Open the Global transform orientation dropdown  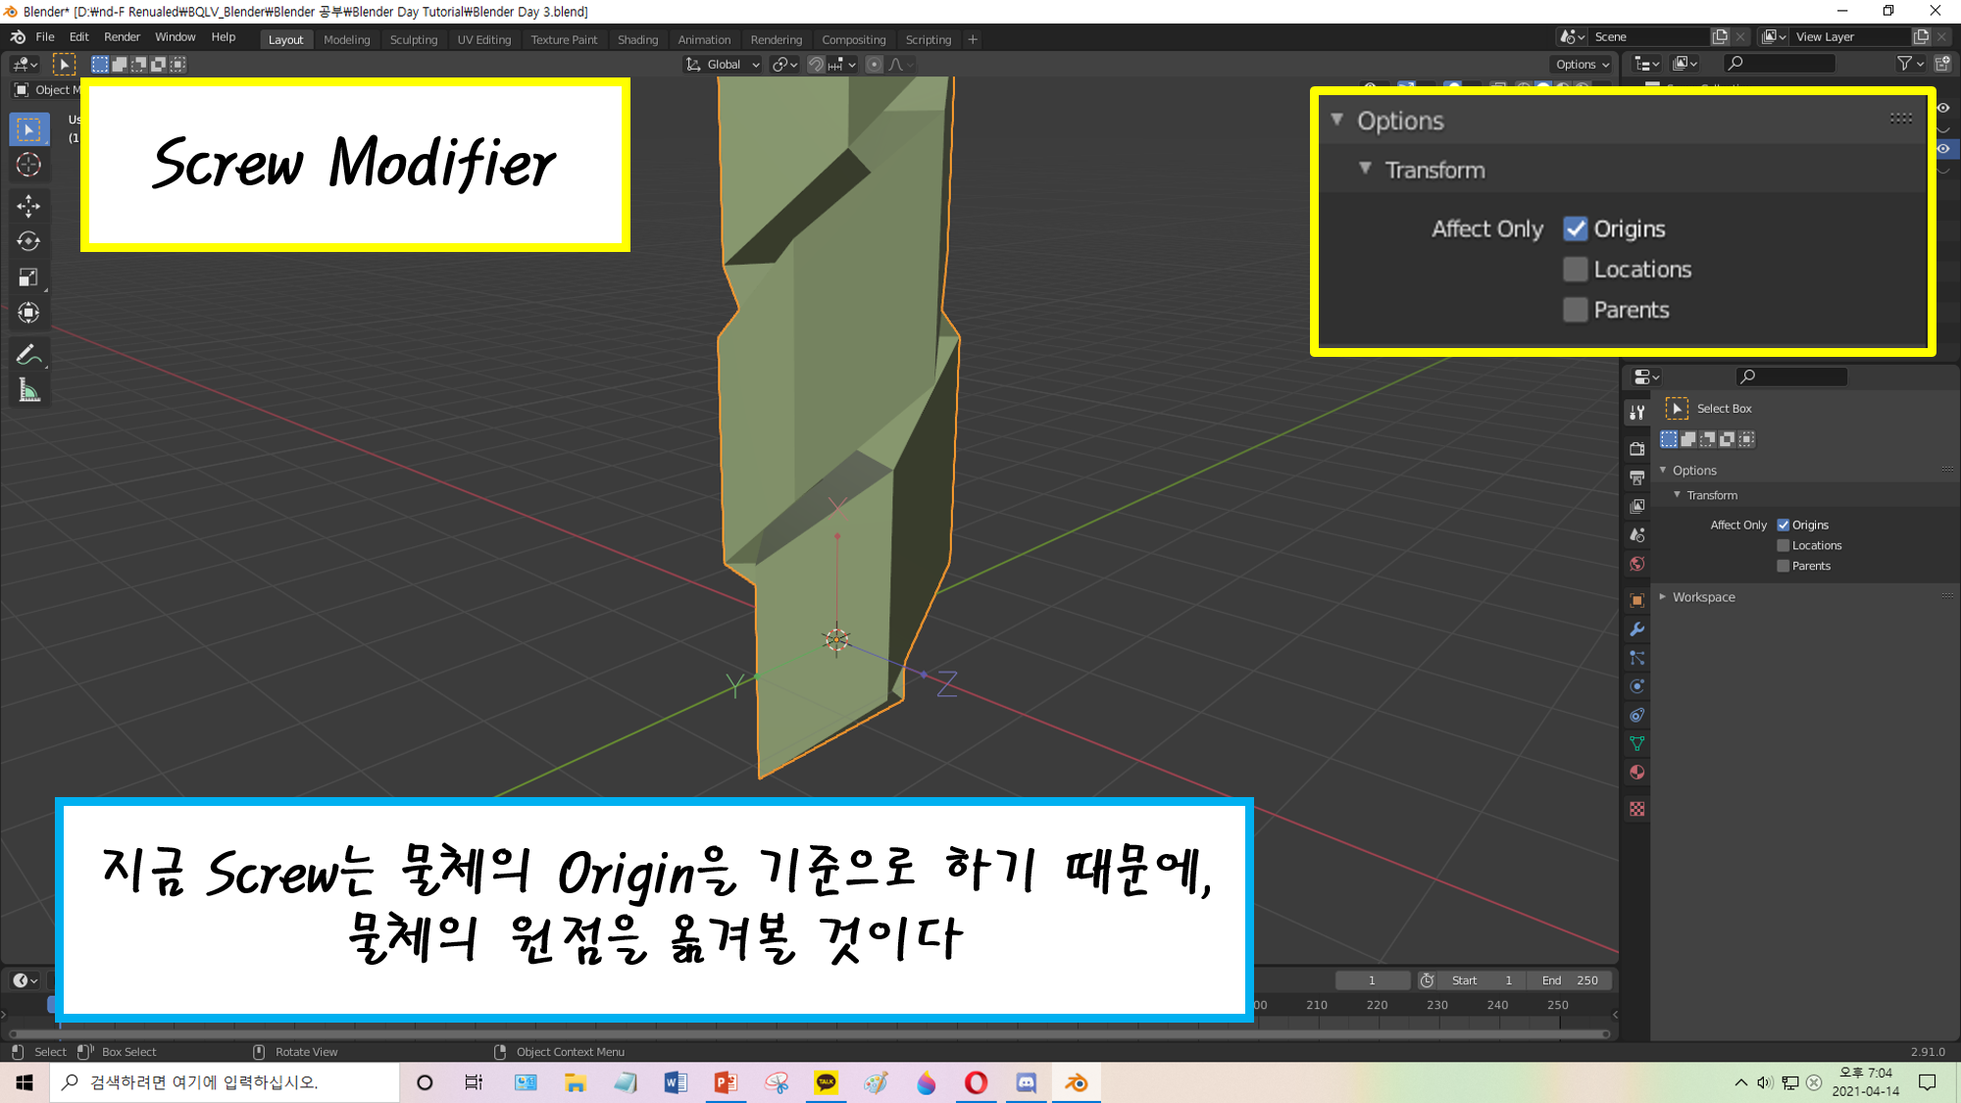pos(724,65)
